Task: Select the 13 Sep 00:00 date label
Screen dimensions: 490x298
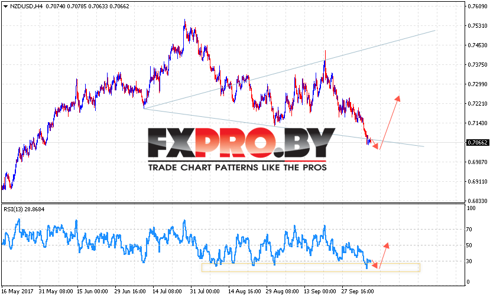Action: pos(320,292)
